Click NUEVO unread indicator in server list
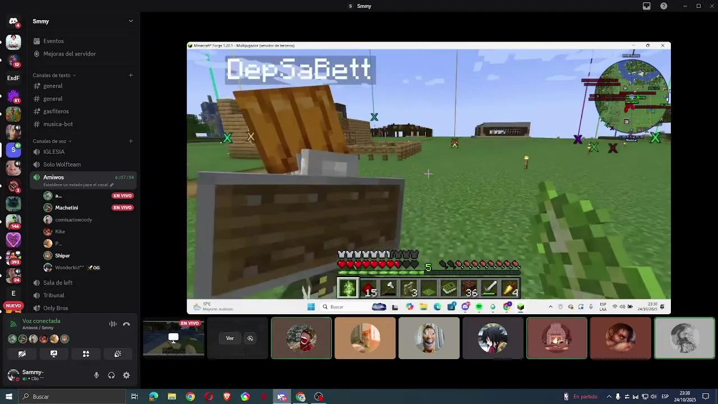This screenshot has height=404, width=718. (x=13, y=306)
